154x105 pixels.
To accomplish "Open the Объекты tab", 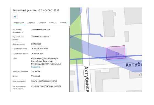I will [x=42, y=23].
